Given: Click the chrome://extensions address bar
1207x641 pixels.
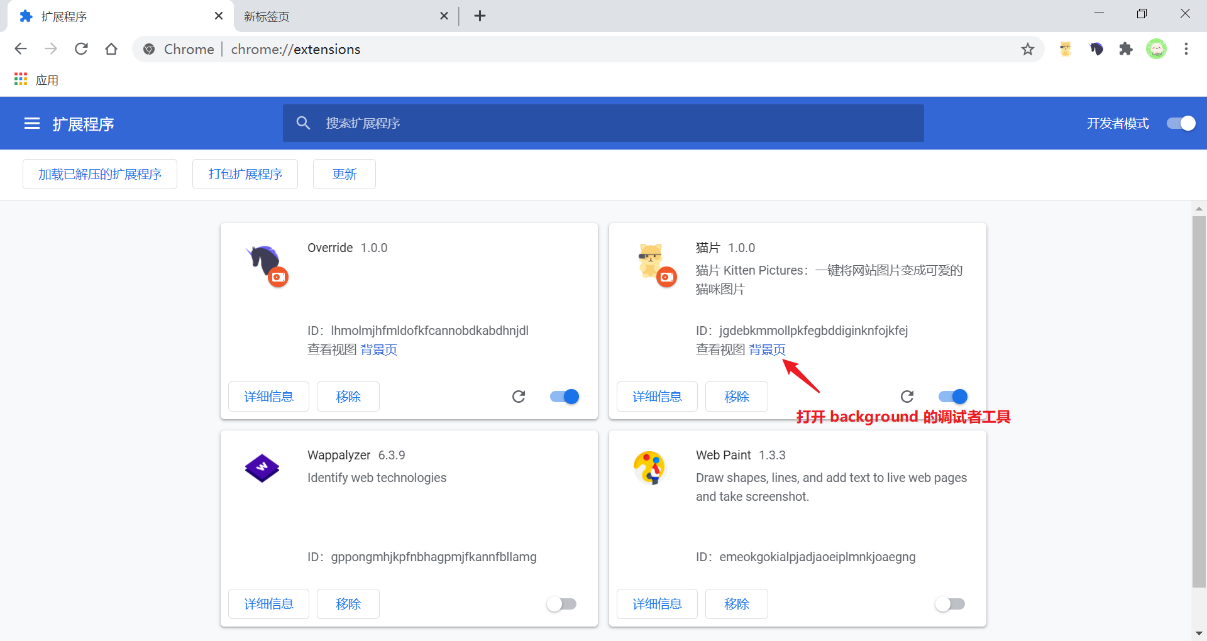Looking at the screenshot, I should [588, 49].
